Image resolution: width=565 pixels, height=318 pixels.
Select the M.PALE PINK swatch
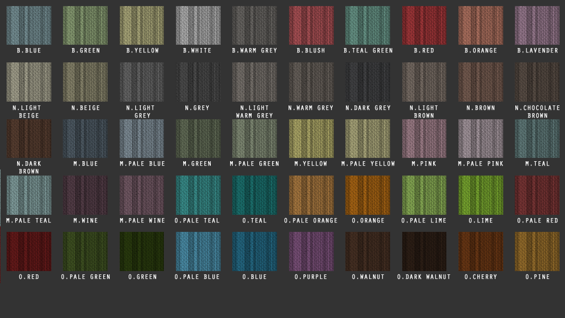(481, 139)
